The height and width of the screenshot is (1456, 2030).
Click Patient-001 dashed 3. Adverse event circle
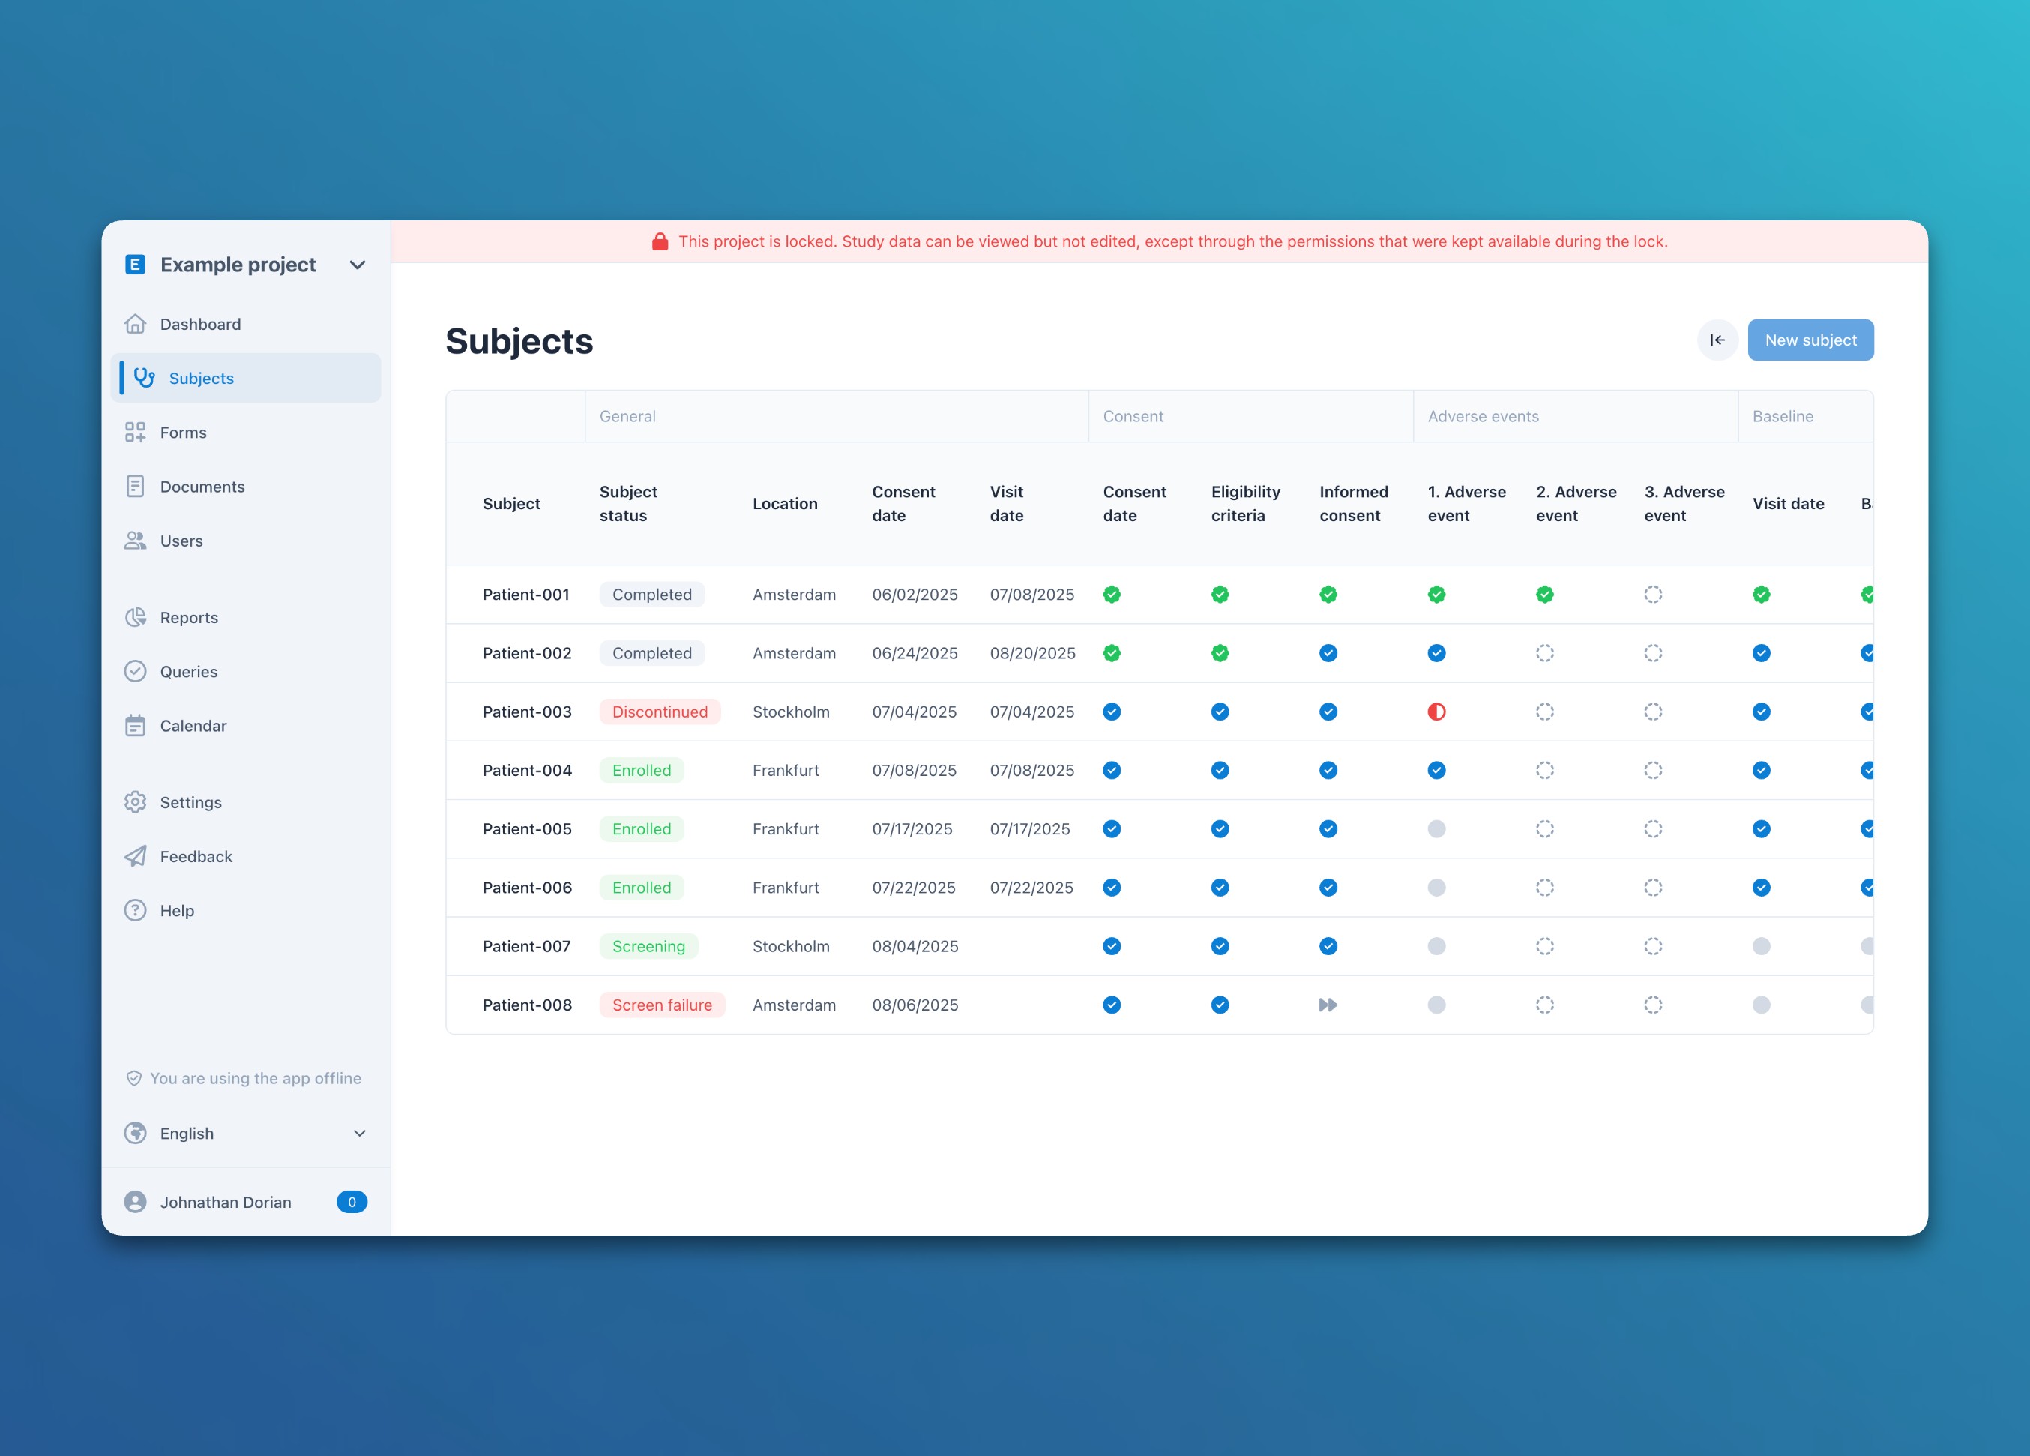1653,595
